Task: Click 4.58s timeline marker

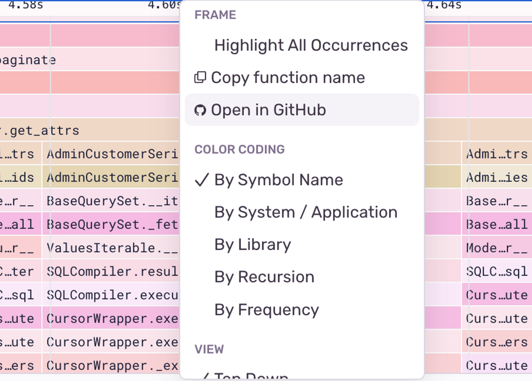Action: click(x=26, y=5)
